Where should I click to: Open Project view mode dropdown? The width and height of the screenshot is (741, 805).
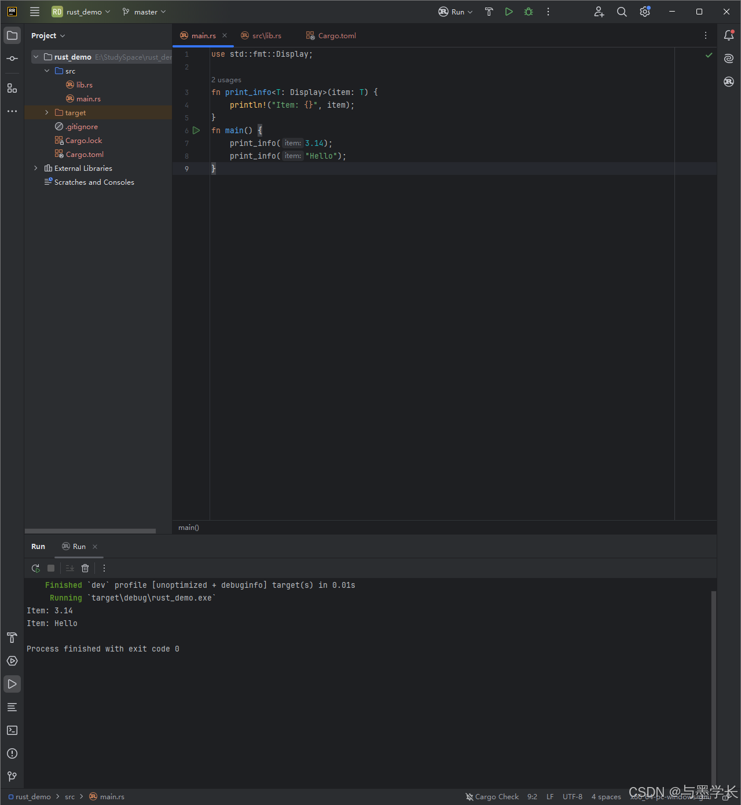(48, 35)
